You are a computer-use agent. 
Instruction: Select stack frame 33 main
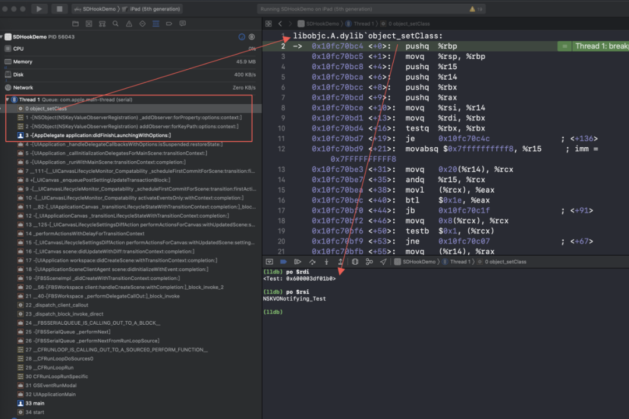point(34,403)
